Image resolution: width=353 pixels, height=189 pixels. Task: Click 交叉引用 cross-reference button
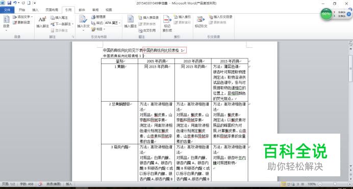point(147,30)
